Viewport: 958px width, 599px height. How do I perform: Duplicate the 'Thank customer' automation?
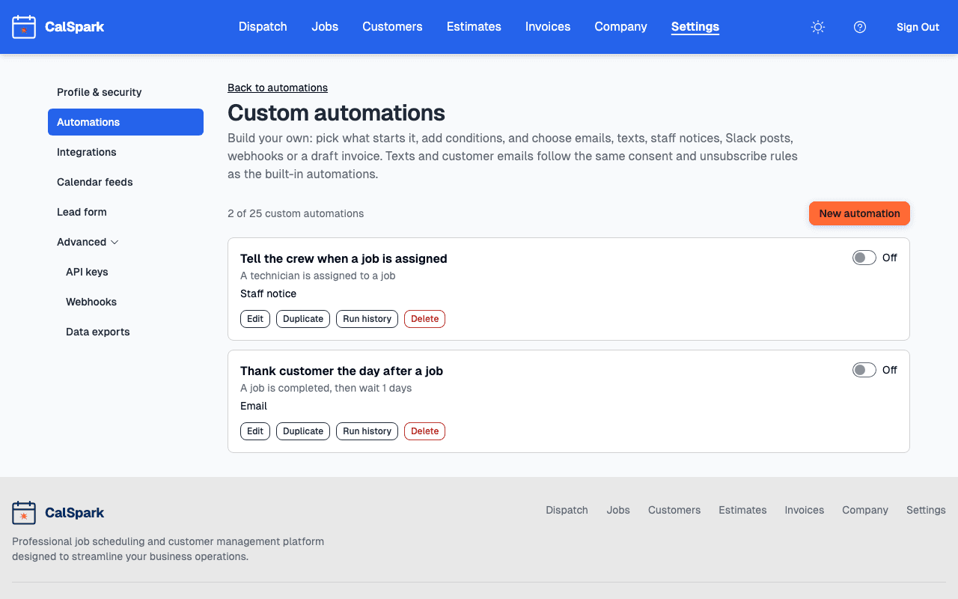click(x=303, y=431)
